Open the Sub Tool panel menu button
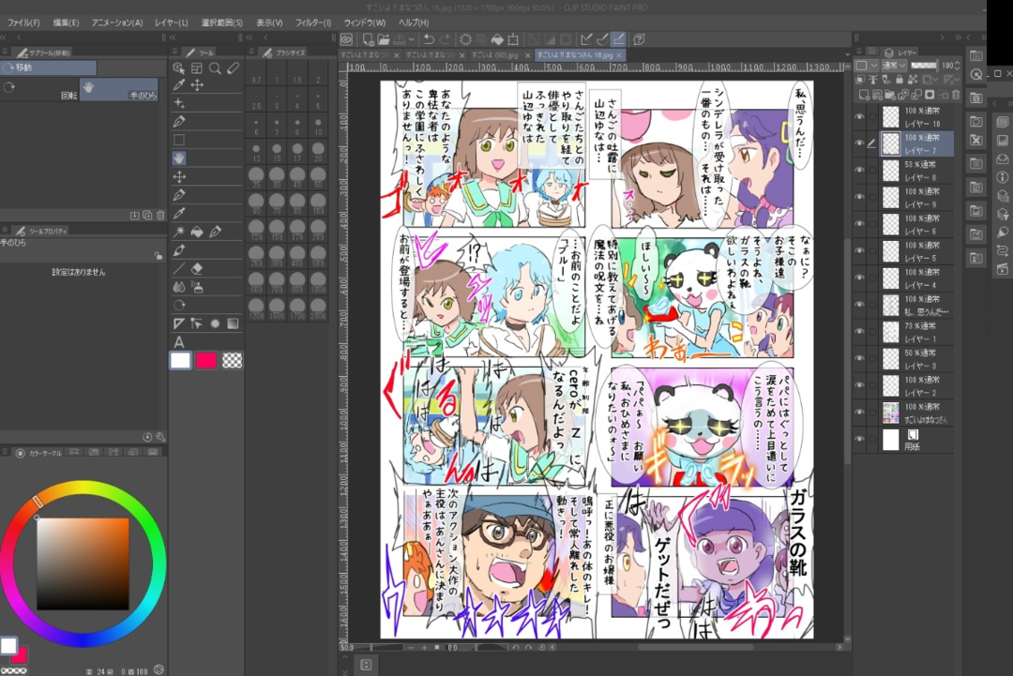 7,53
